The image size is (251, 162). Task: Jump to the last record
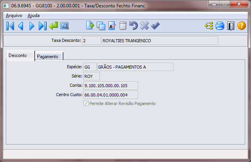pyautogui.click(x=43, y=26)
